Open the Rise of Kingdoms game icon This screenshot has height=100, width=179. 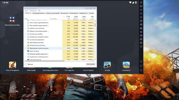13,65
